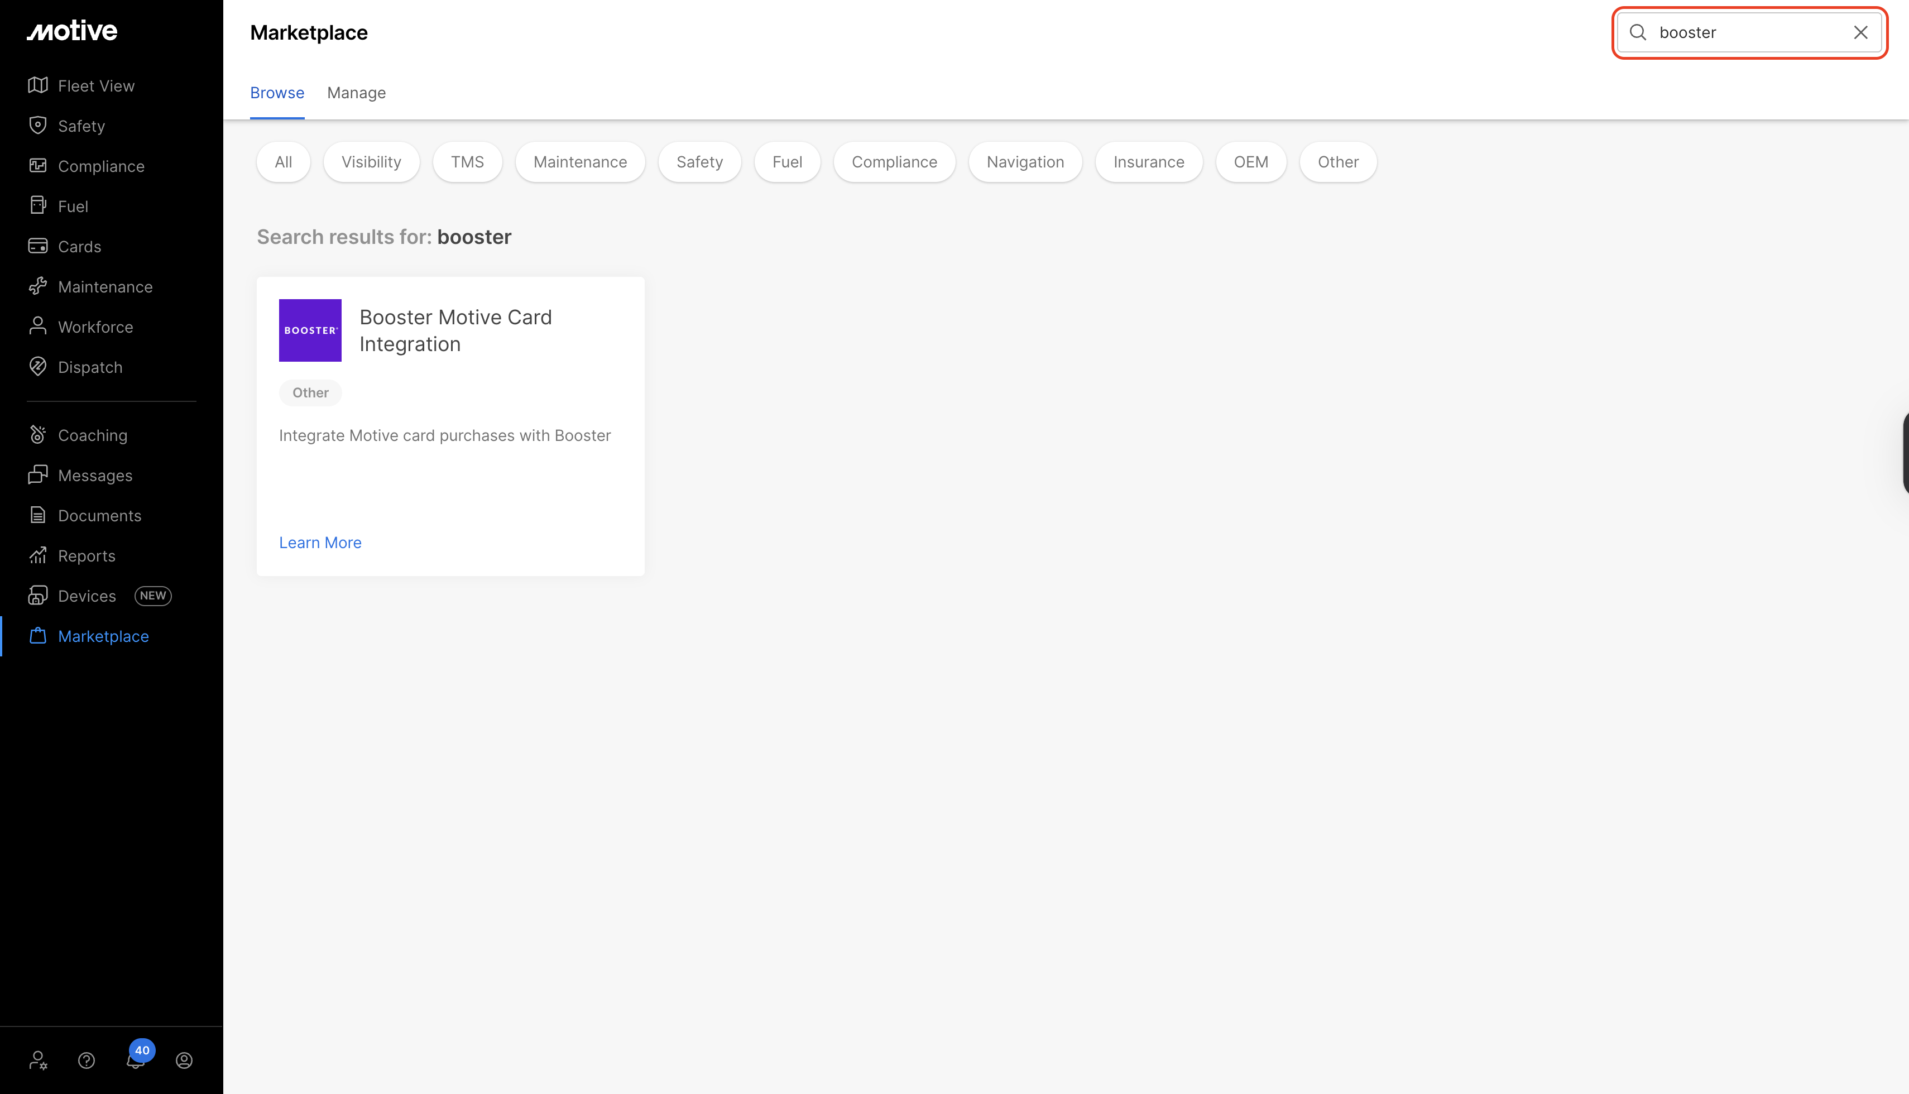Open Marketplace sidebar menu label

pyautogui.click(x=104, y=636)
